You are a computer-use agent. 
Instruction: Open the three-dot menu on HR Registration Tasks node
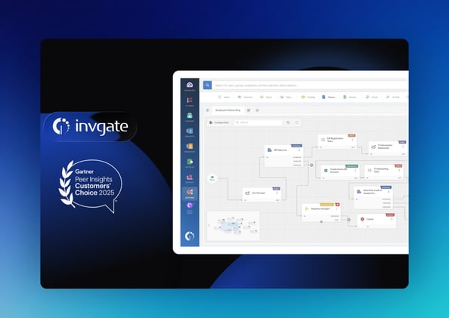tap(352, 140)
